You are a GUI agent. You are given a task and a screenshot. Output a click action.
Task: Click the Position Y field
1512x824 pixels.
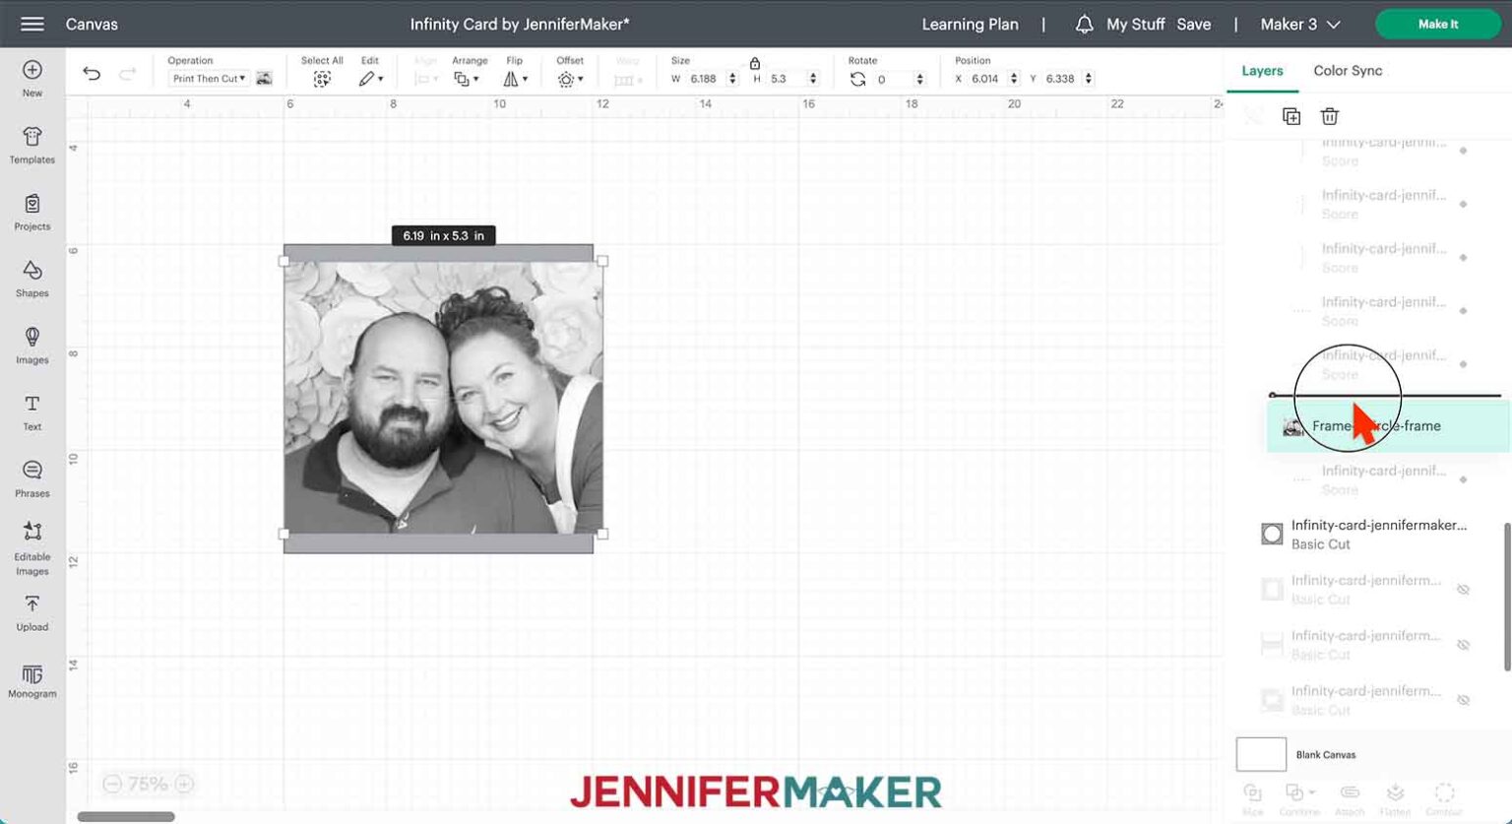click(x=1061, y=79)
